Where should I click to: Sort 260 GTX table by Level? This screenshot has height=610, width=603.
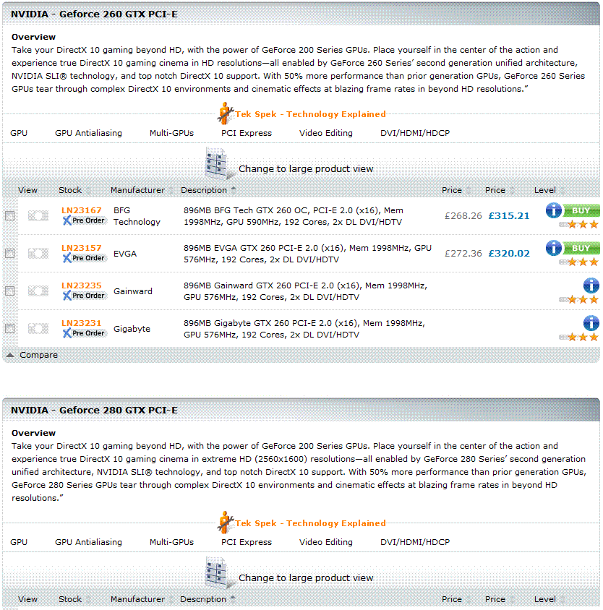click(549, 190)
